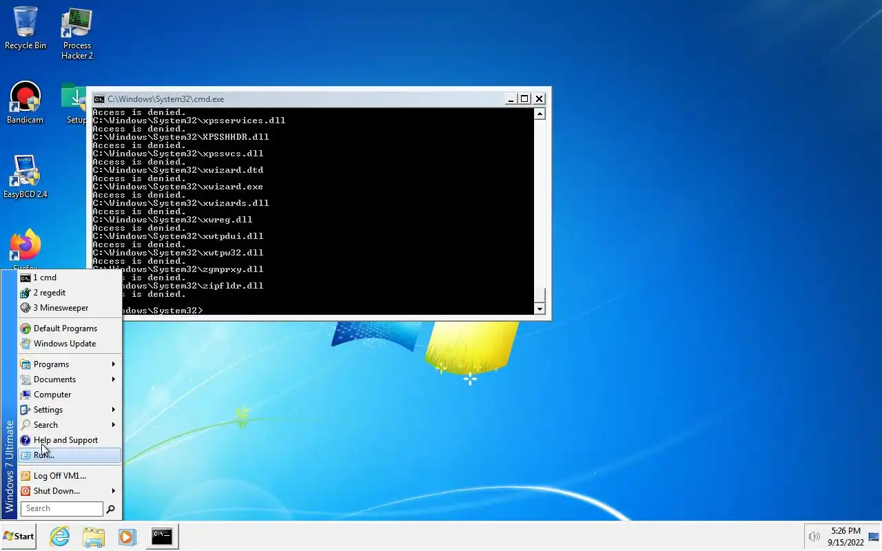This screenshot has height=551, width=882.
Task: Click Show Desktop strip at taskbar end
Action: (x=873, y=537)
